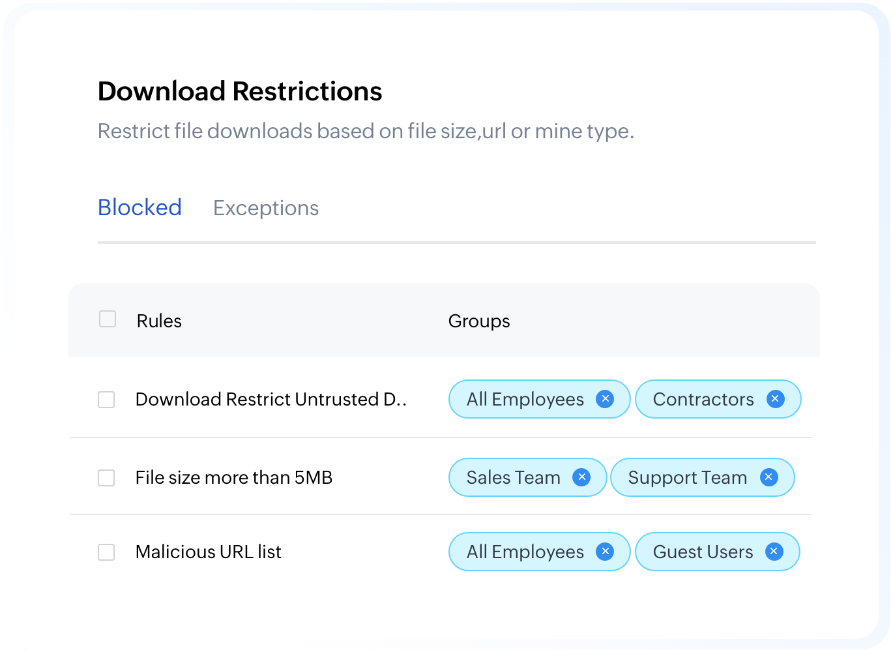Click the Groups column header
The height and width of the screenshot is (652, 893).
[479, 321]
